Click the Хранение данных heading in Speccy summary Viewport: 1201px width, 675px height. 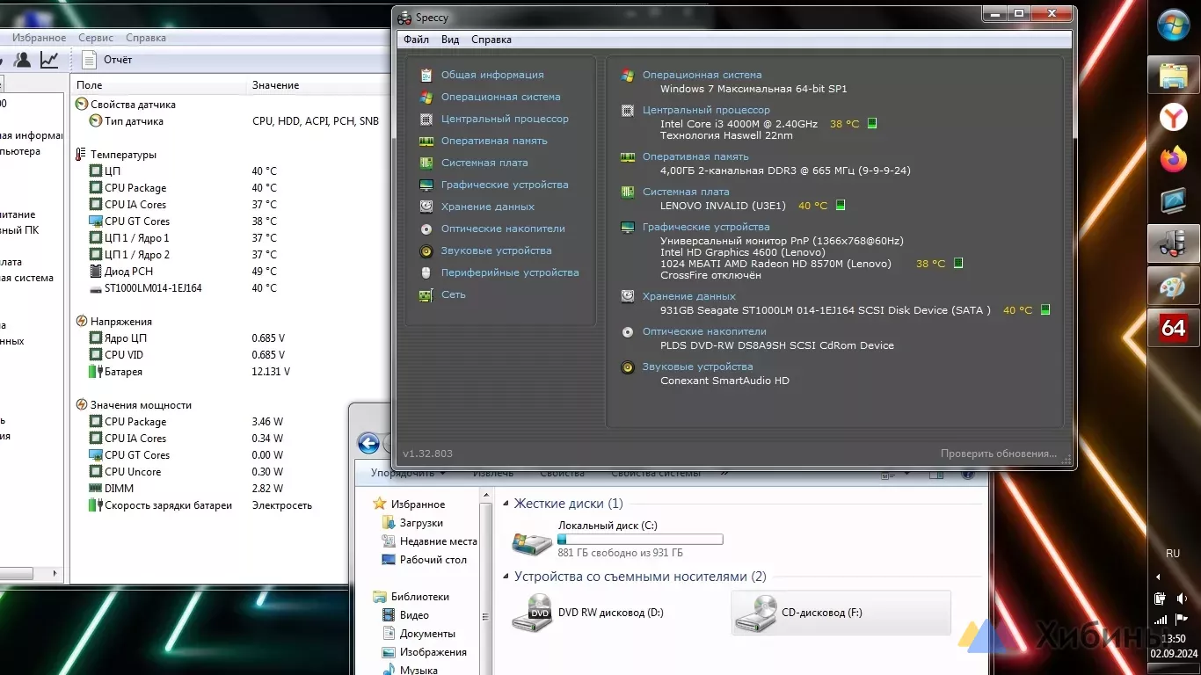click(x=689, y=296)
